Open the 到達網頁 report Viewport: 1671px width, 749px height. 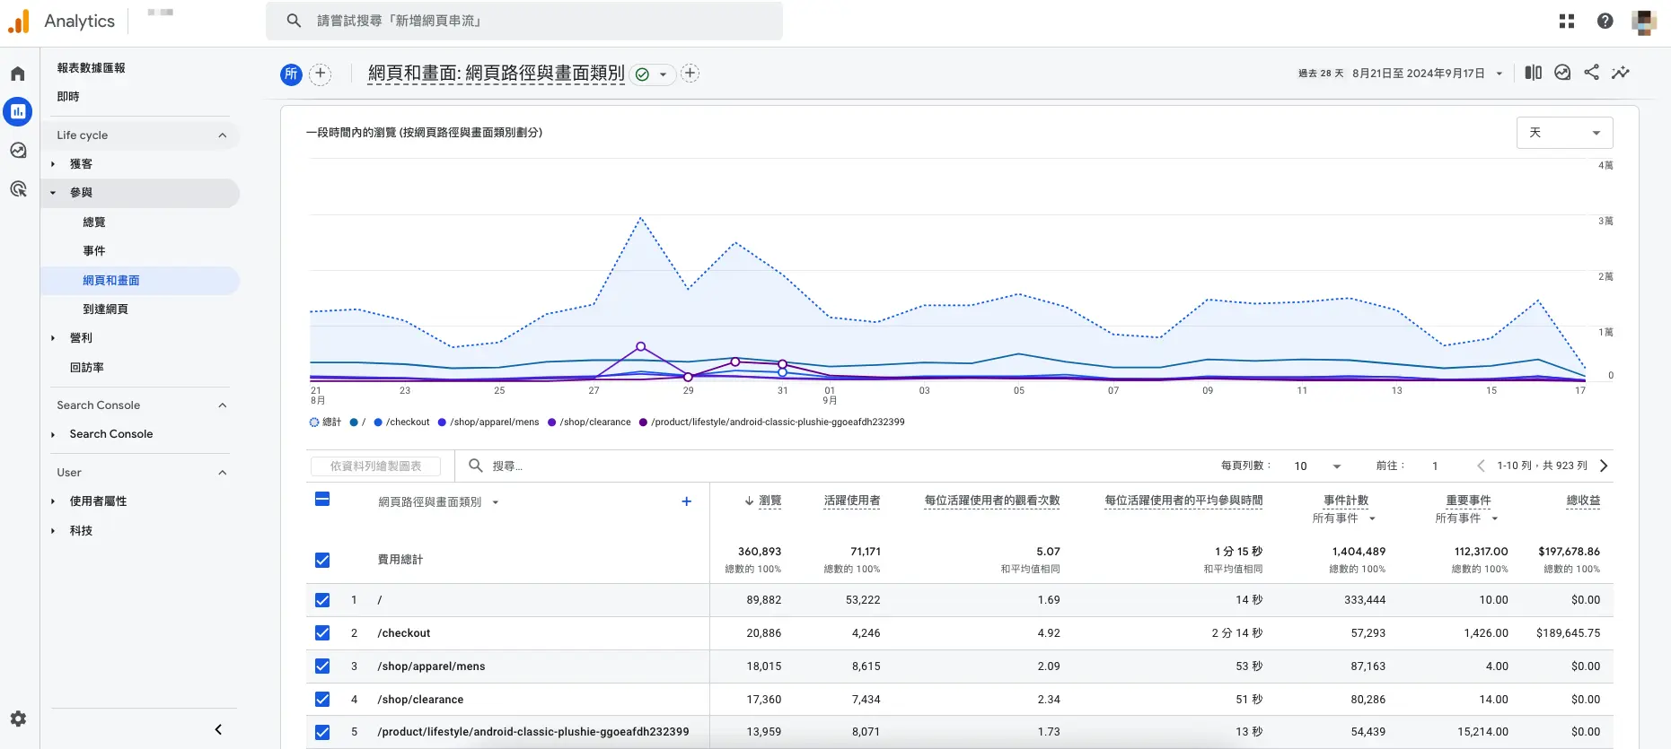tap(106, 309)
